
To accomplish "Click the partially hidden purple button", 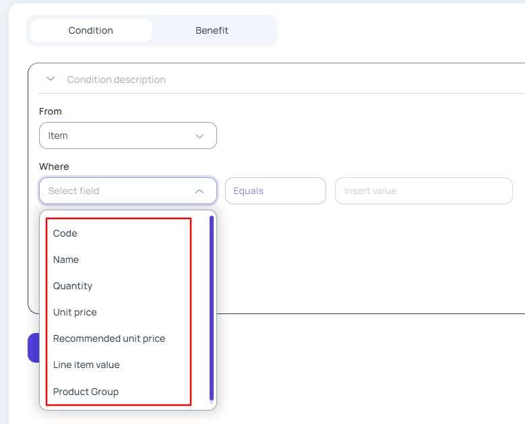I will point(33,347).
